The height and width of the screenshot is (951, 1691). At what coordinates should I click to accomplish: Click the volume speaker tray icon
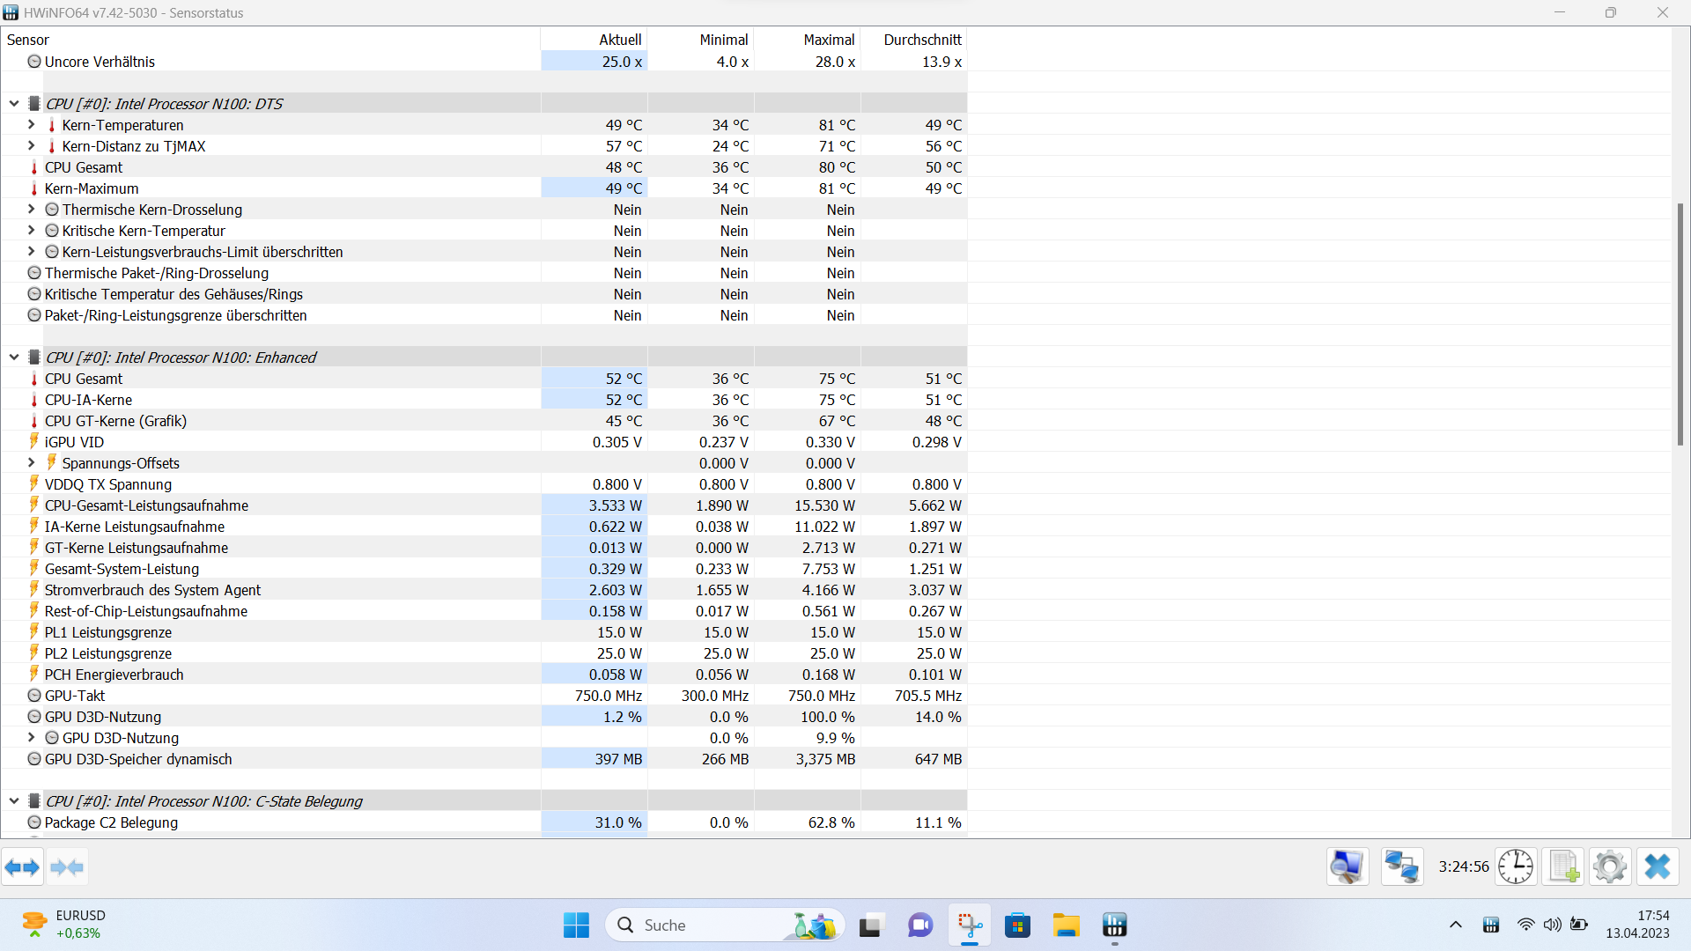pos(1552,925)
